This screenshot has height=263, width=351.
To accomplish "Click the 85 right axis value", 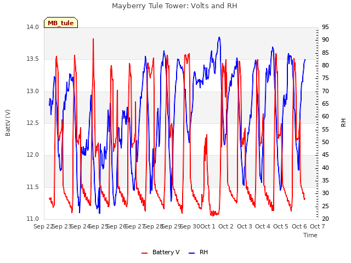I will click(325, 53).
